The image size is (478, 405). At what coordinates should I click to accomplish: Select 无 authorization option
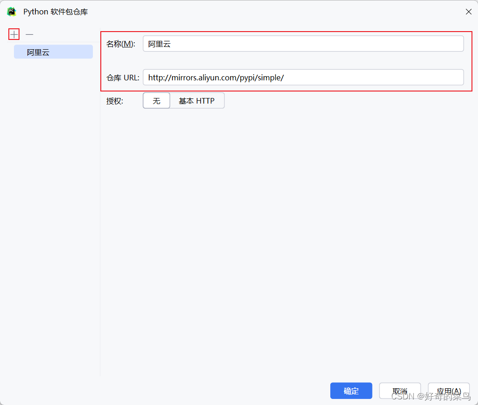[157, 101]
